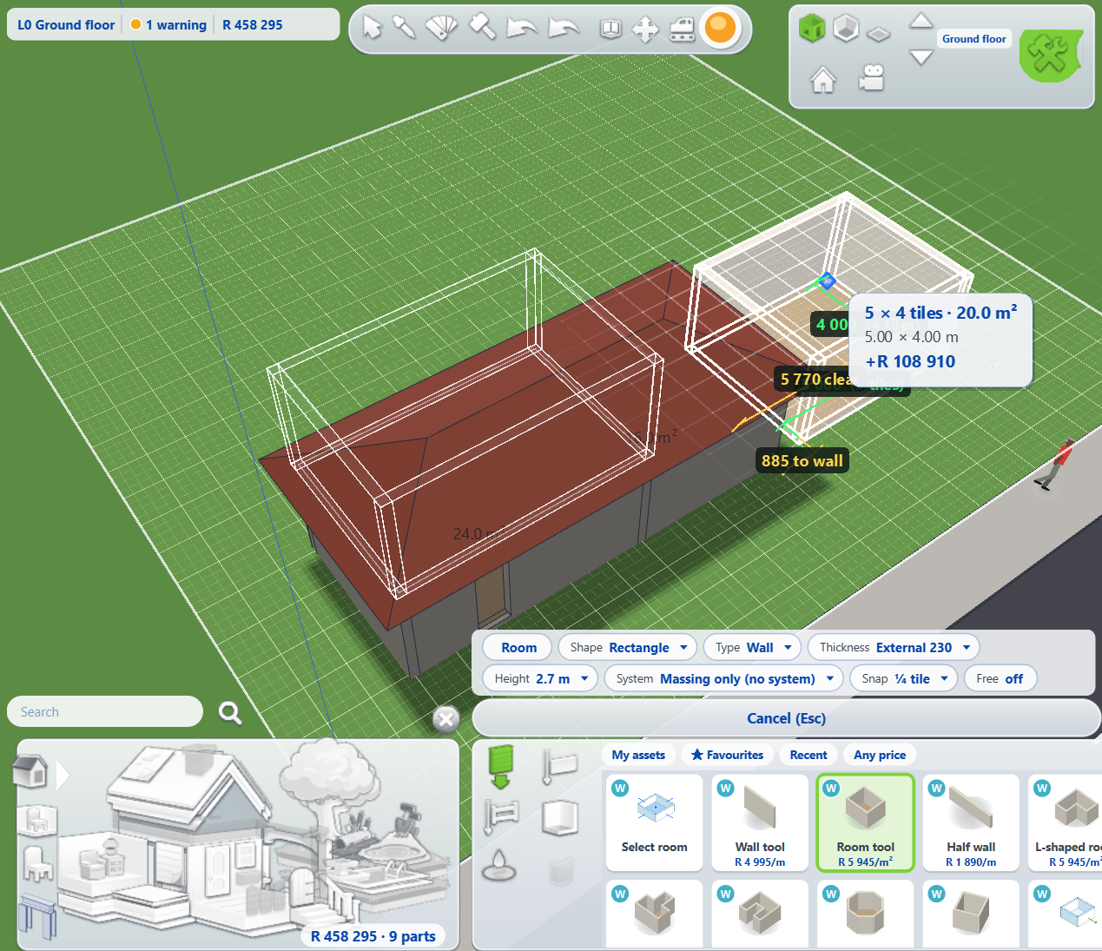Select the water drop fountain icon
This screenshot has height=951, width=1102.
coord(500,866)
